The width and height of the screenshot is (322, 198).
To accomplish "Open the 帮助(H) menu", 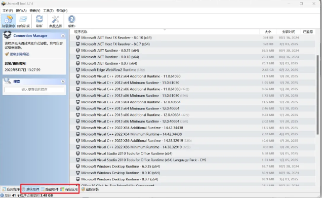I will click(62, 11).
